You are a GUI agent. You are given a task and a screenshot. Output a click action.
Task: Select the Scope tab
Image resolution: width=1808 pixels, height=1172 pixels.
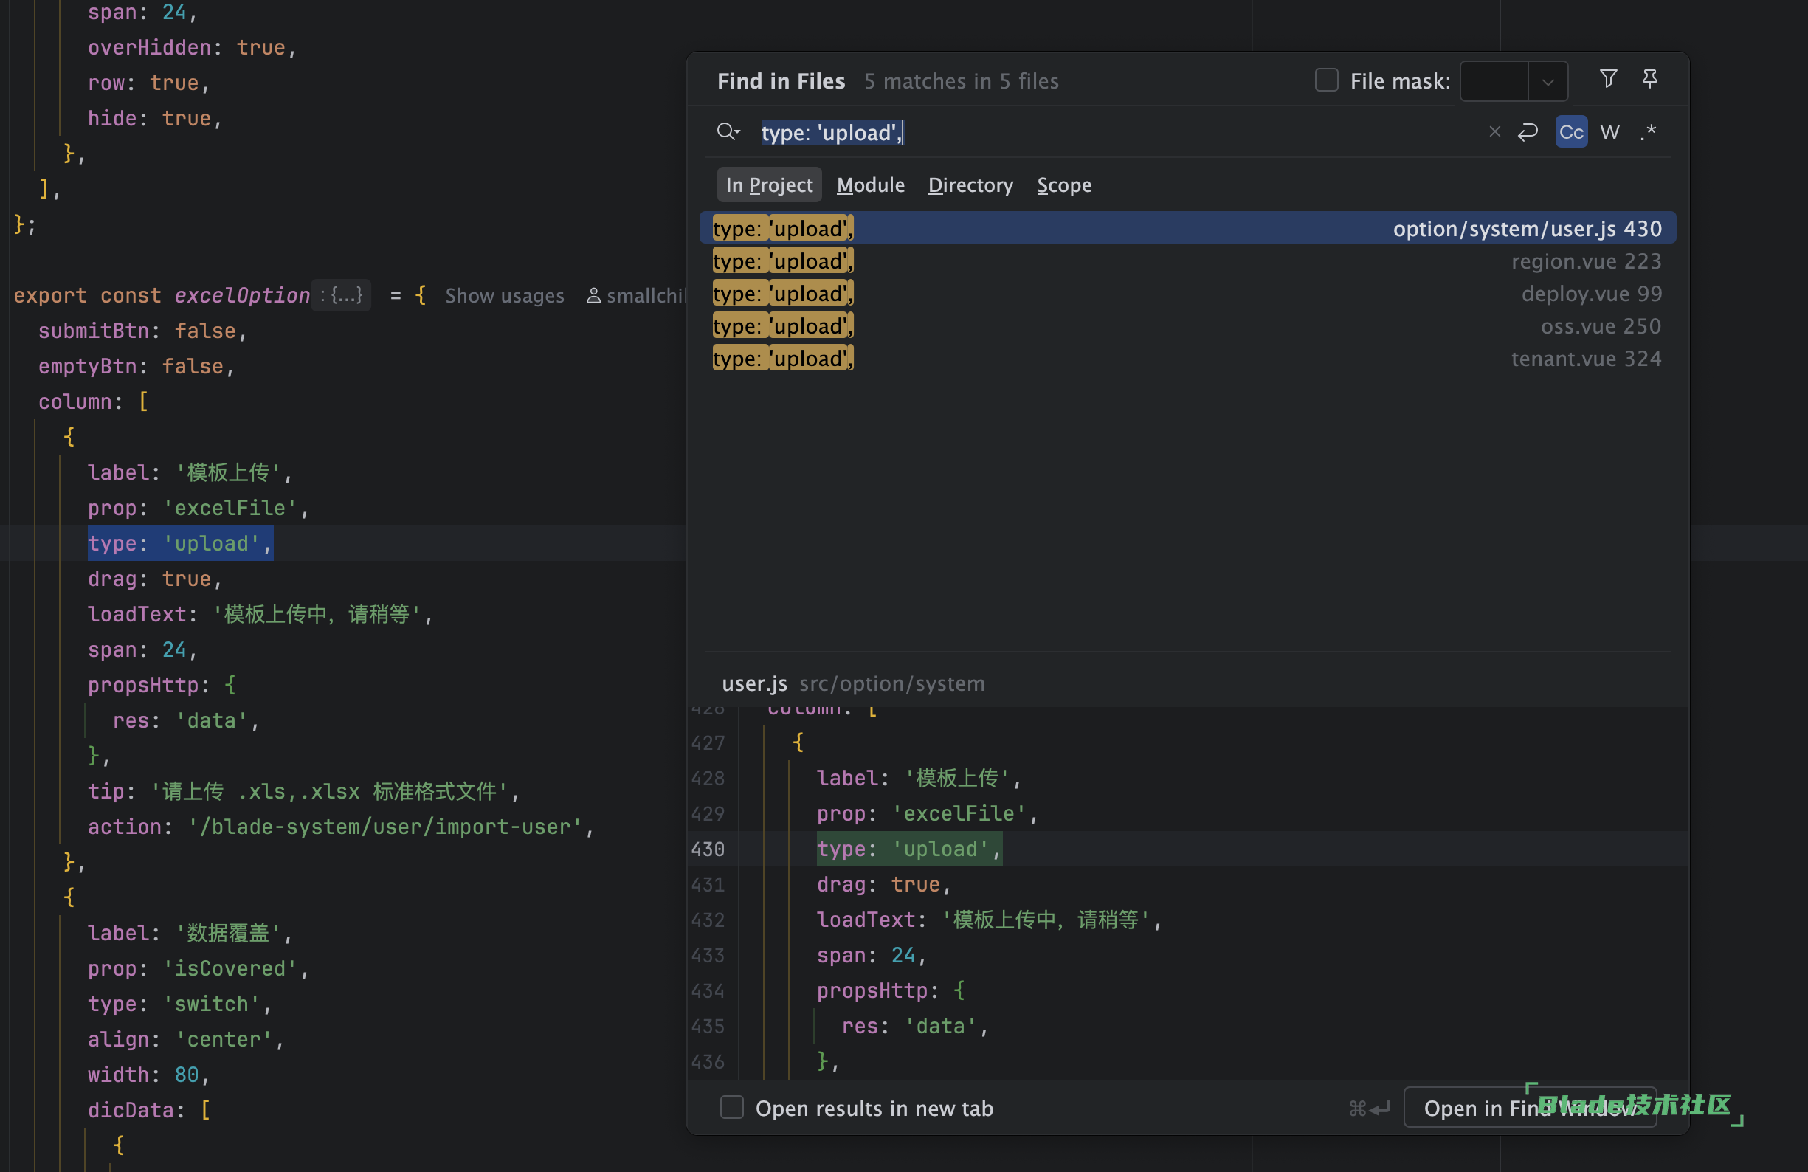click(x=1063, y=185)
